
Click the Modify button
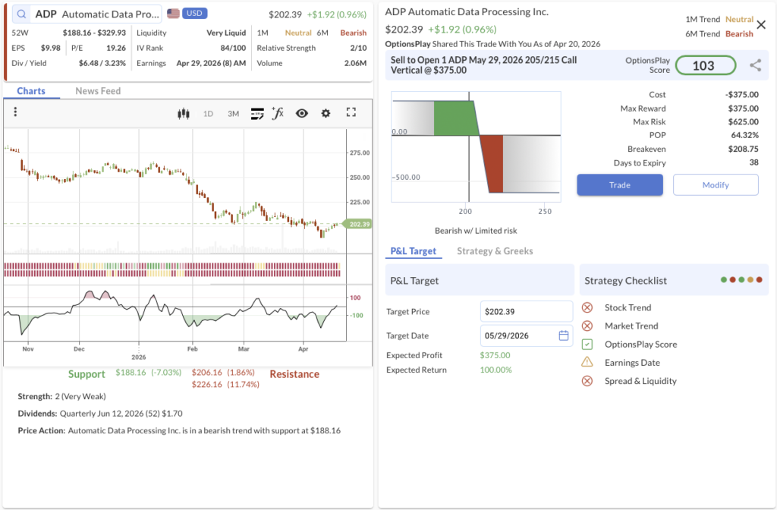[715, 185]
